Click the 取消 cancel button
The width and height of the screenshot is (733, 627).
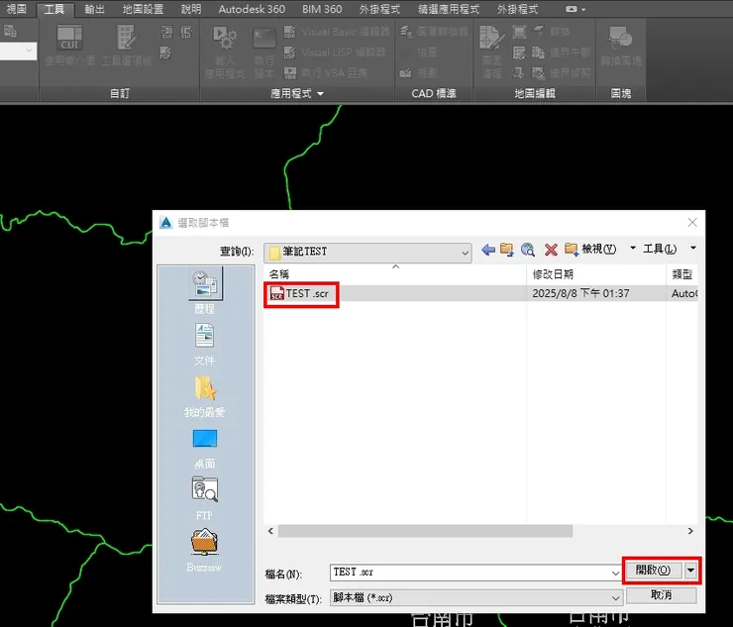tap(661, 594)
